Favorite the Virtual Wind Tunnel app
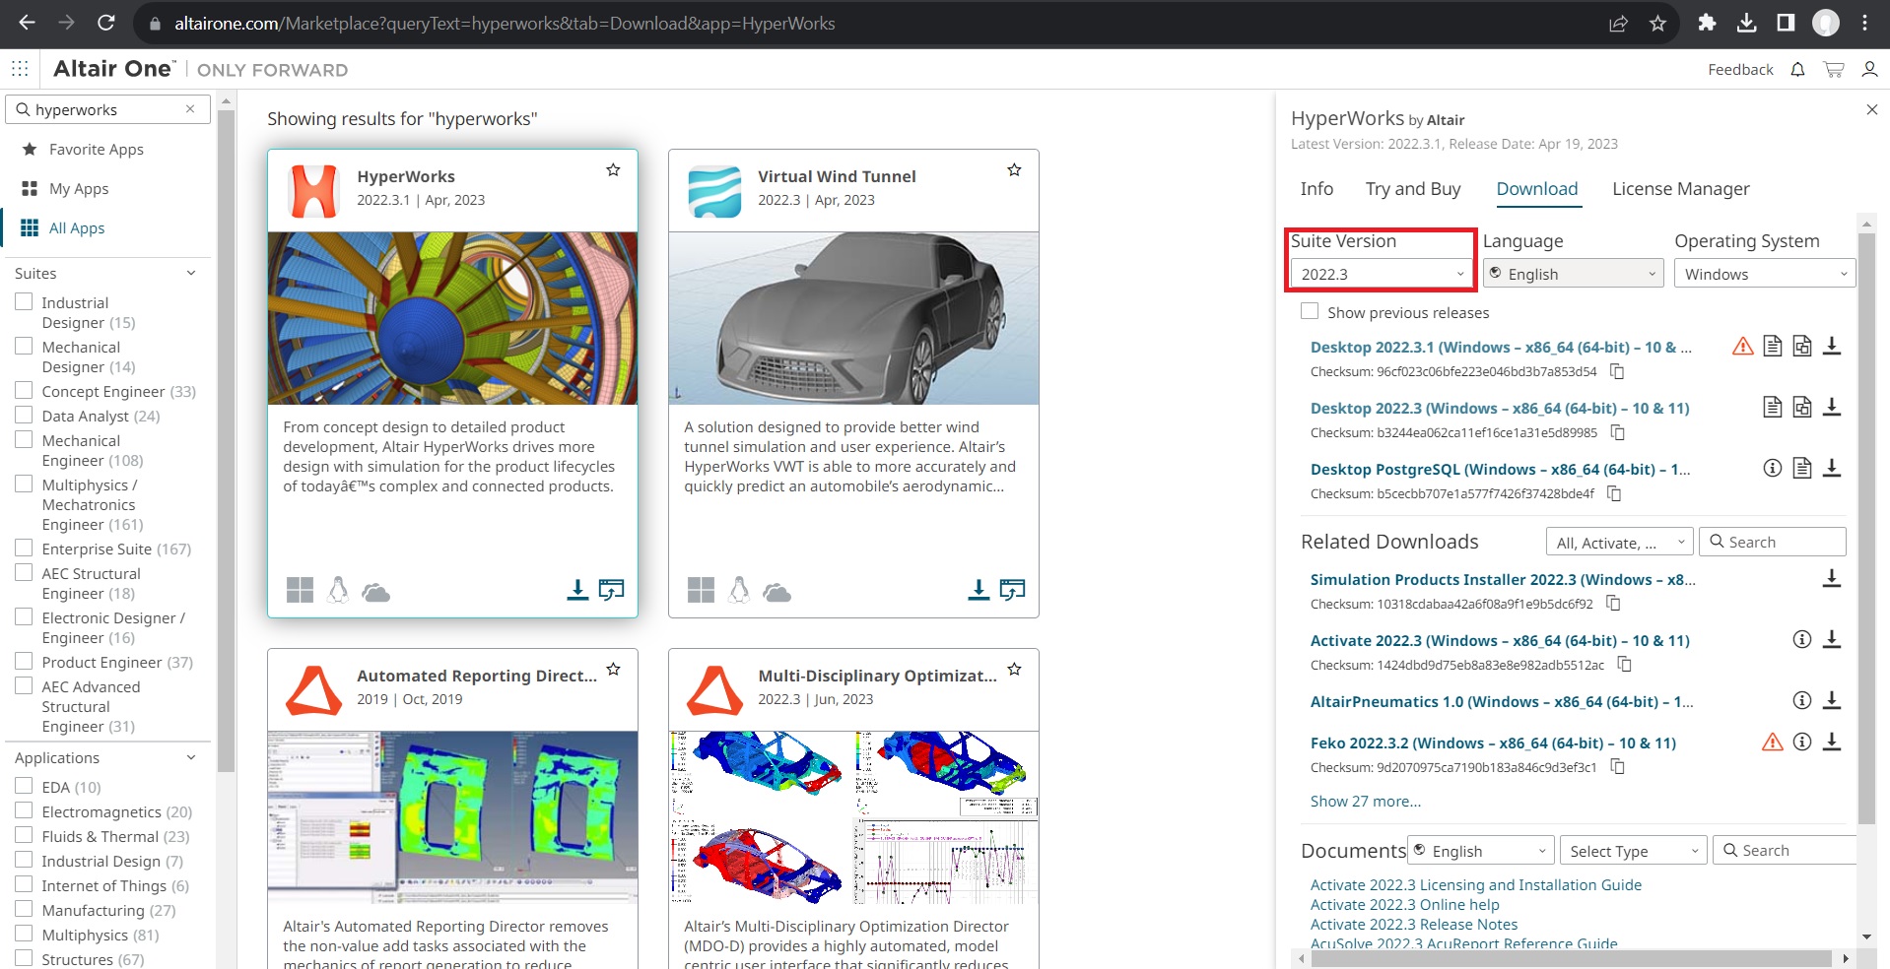This screenshot has height=969, width=1890. tap(1014, 169)
